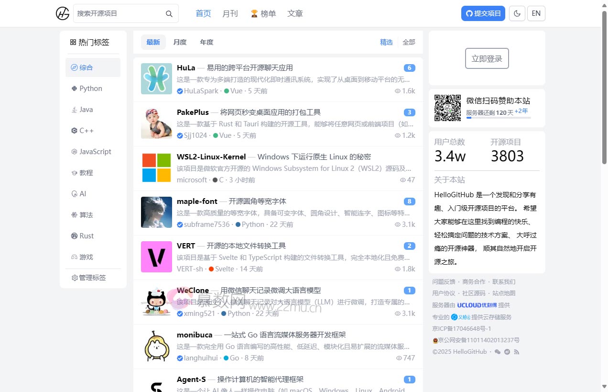608x392 pixels.
Task: Click the 搜索开源项目 search field
Action: (x=119, y=13)
